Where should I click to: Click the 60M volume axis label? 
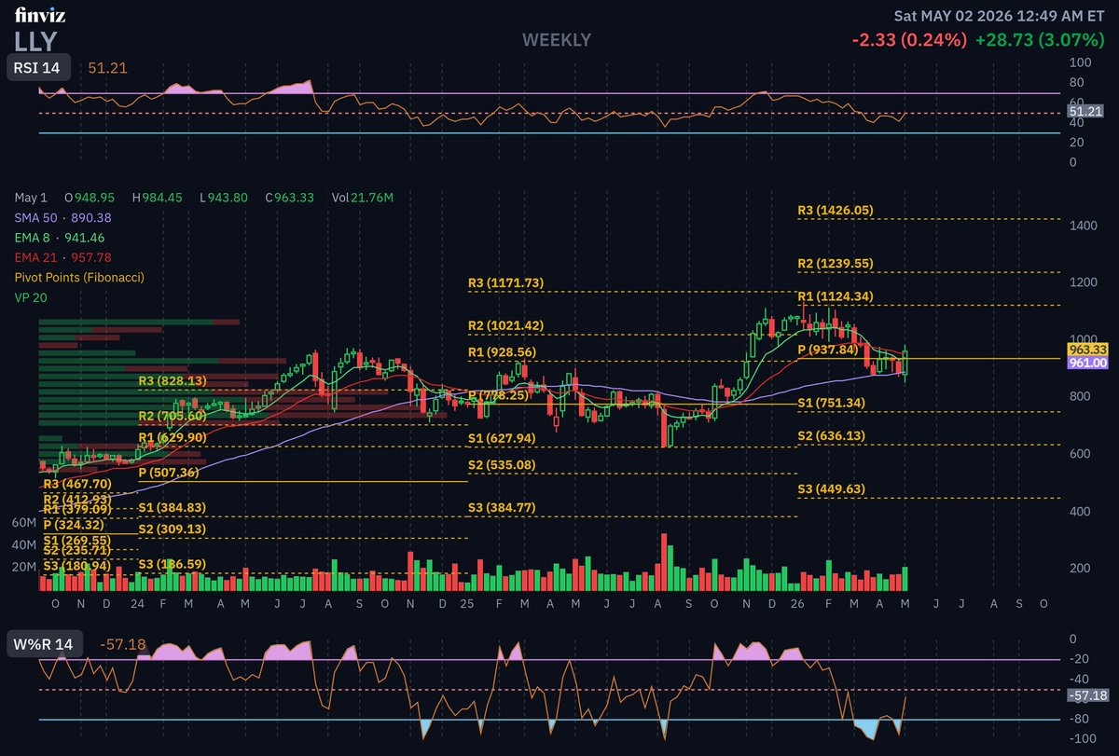click(x=25, y=523)
